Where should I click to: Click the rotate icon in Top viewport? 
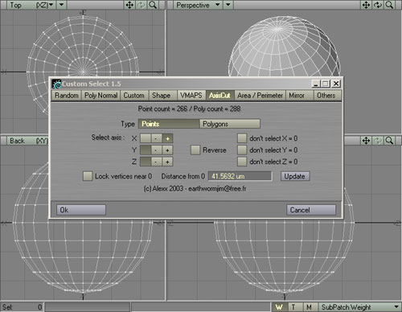click(142, 5)
